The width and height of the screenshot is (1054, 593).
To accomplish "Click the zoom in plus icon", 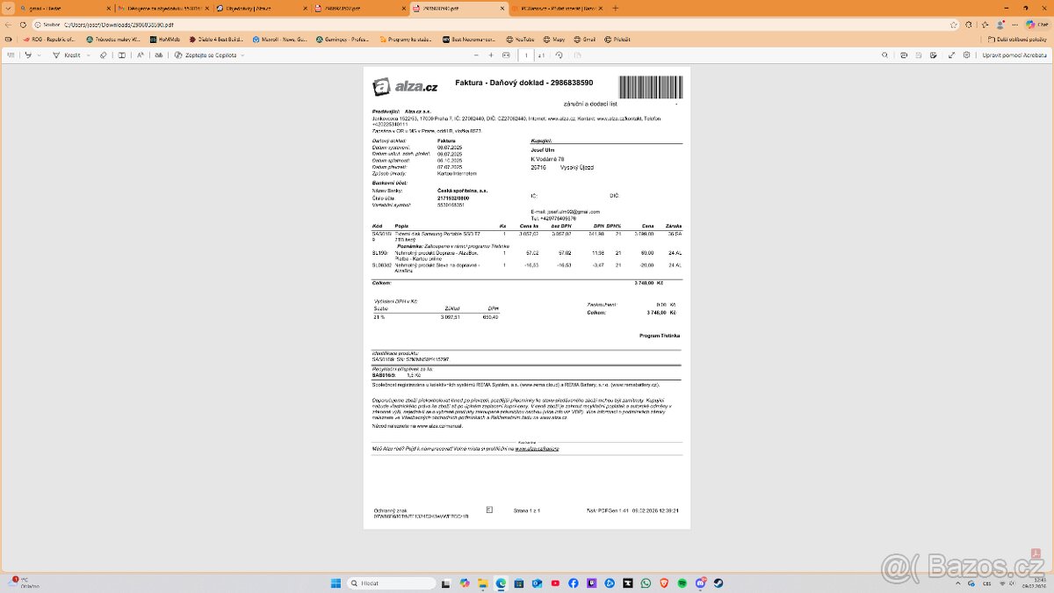I will tap(491, 54).
